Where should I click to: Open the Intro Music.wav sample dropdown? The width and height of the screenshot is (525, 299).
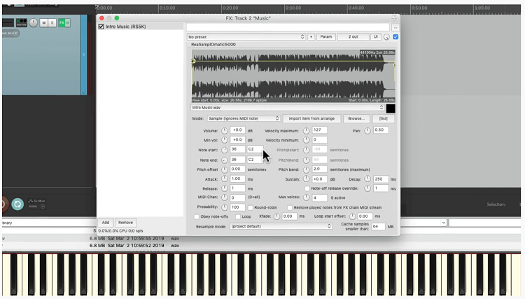pyautogui.click(x=287, y=107)
